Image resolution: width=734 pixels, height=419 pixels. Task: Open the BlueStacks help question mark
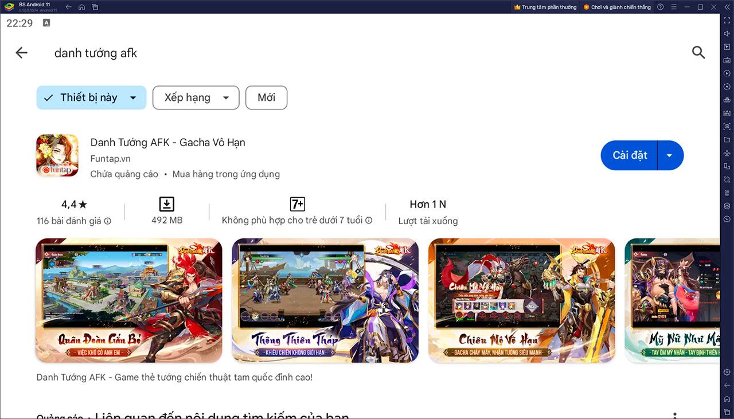(660, 7)
